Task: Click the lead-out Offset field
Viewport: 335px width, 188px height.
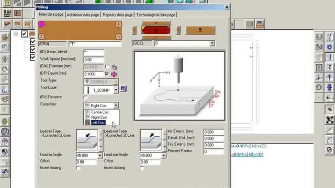Action: (150, 162)
